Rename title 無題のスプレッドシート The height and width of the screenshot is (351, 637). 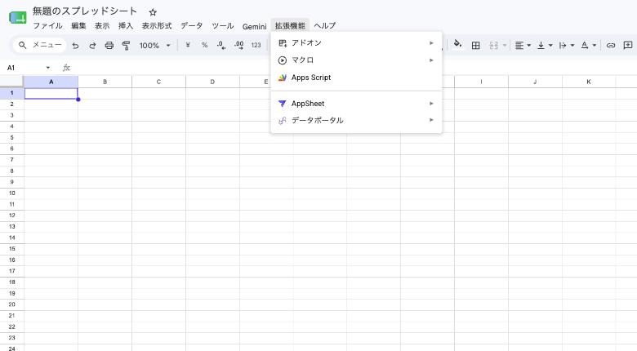(85, 11)
